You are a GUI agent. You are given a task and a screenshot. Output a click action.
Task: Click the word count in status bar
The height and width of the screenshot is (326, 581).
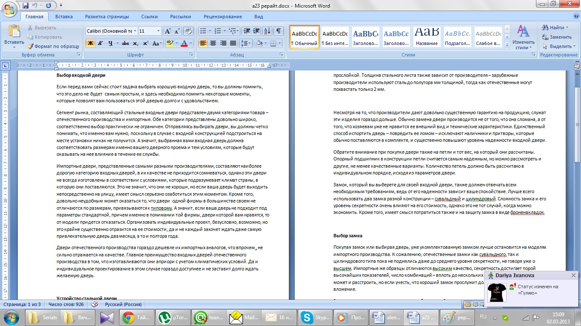pyautogui.click(x=66, y=304)
